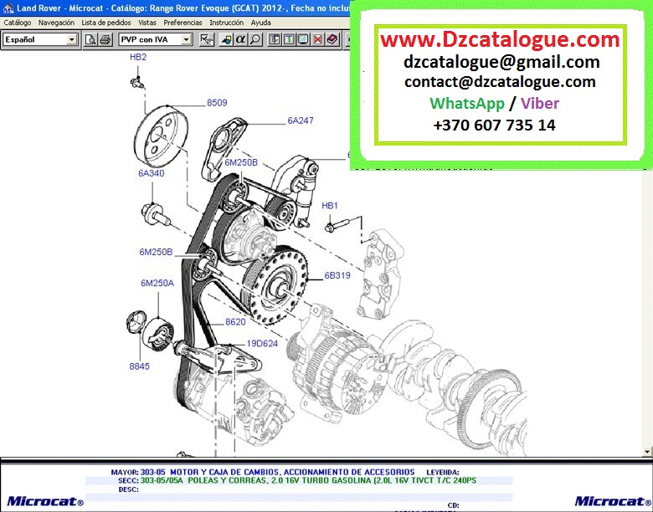Select part callout 6B319

coord(337,275)
